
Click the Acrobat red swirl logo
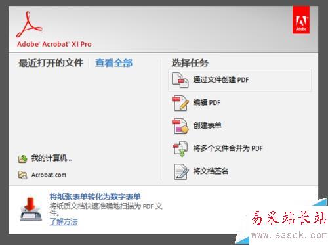coord(29,24)
